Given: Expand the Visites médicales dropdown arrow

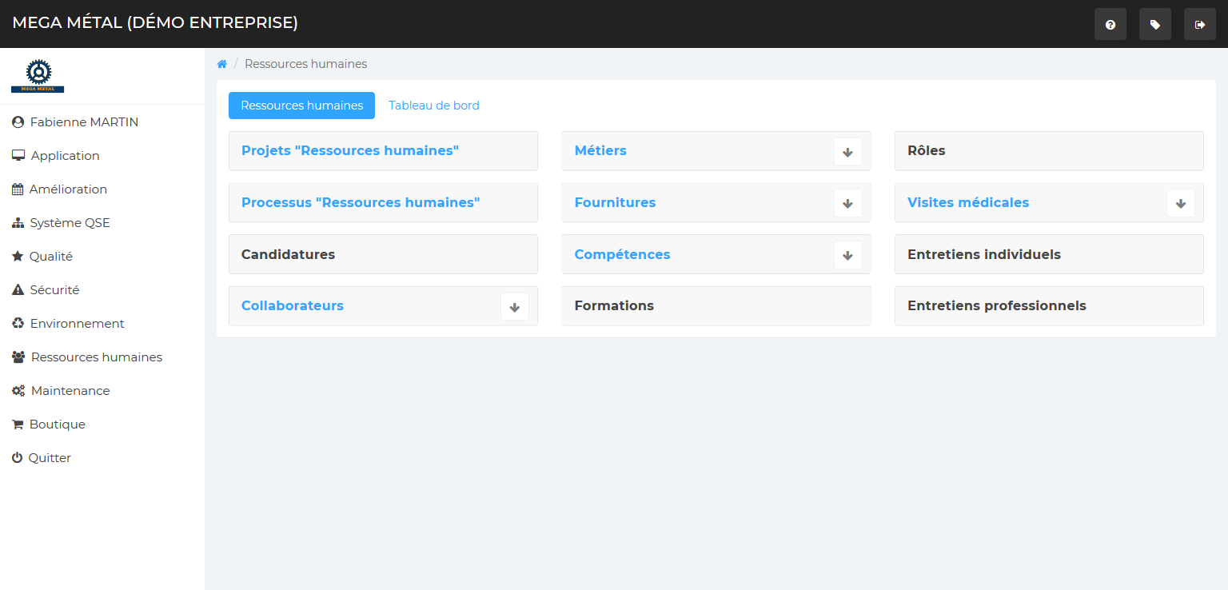Looking at the screenshot, I should pos(1180,203).
